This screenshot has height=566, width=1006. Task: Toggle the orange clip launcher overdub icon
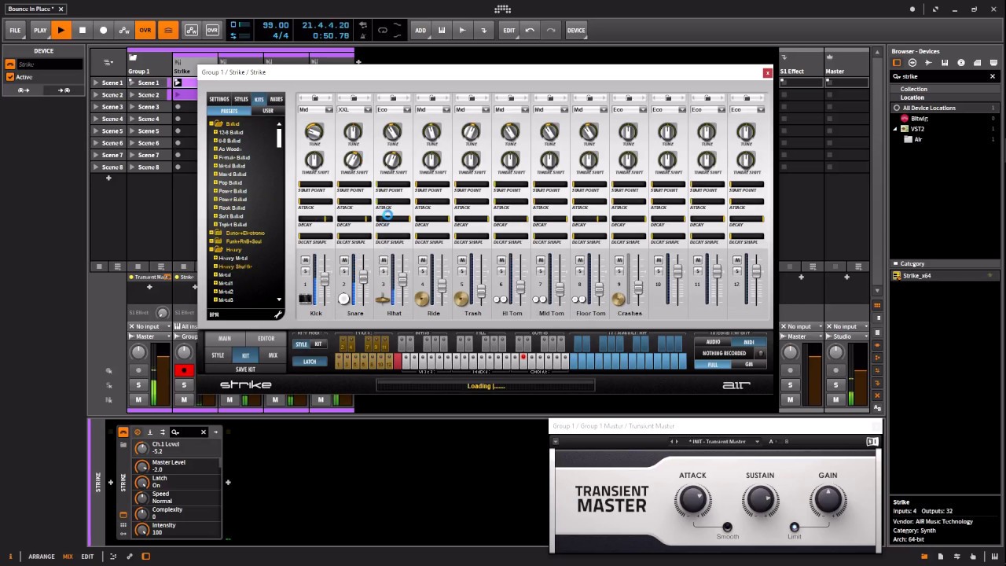click(168, 30)
